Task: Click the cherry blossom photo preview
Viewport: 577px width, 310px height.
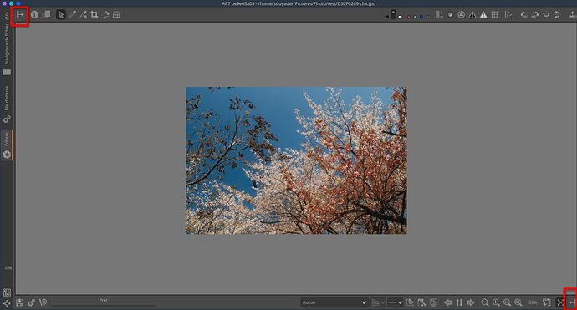Action: point(296,160)
